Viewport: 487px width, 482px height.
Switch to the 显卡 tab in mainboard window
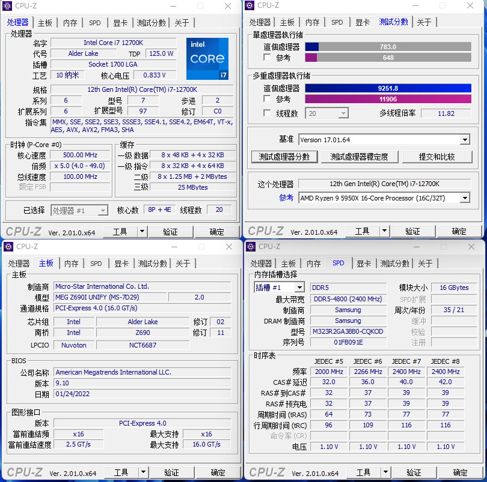click(x=121, y=263)
